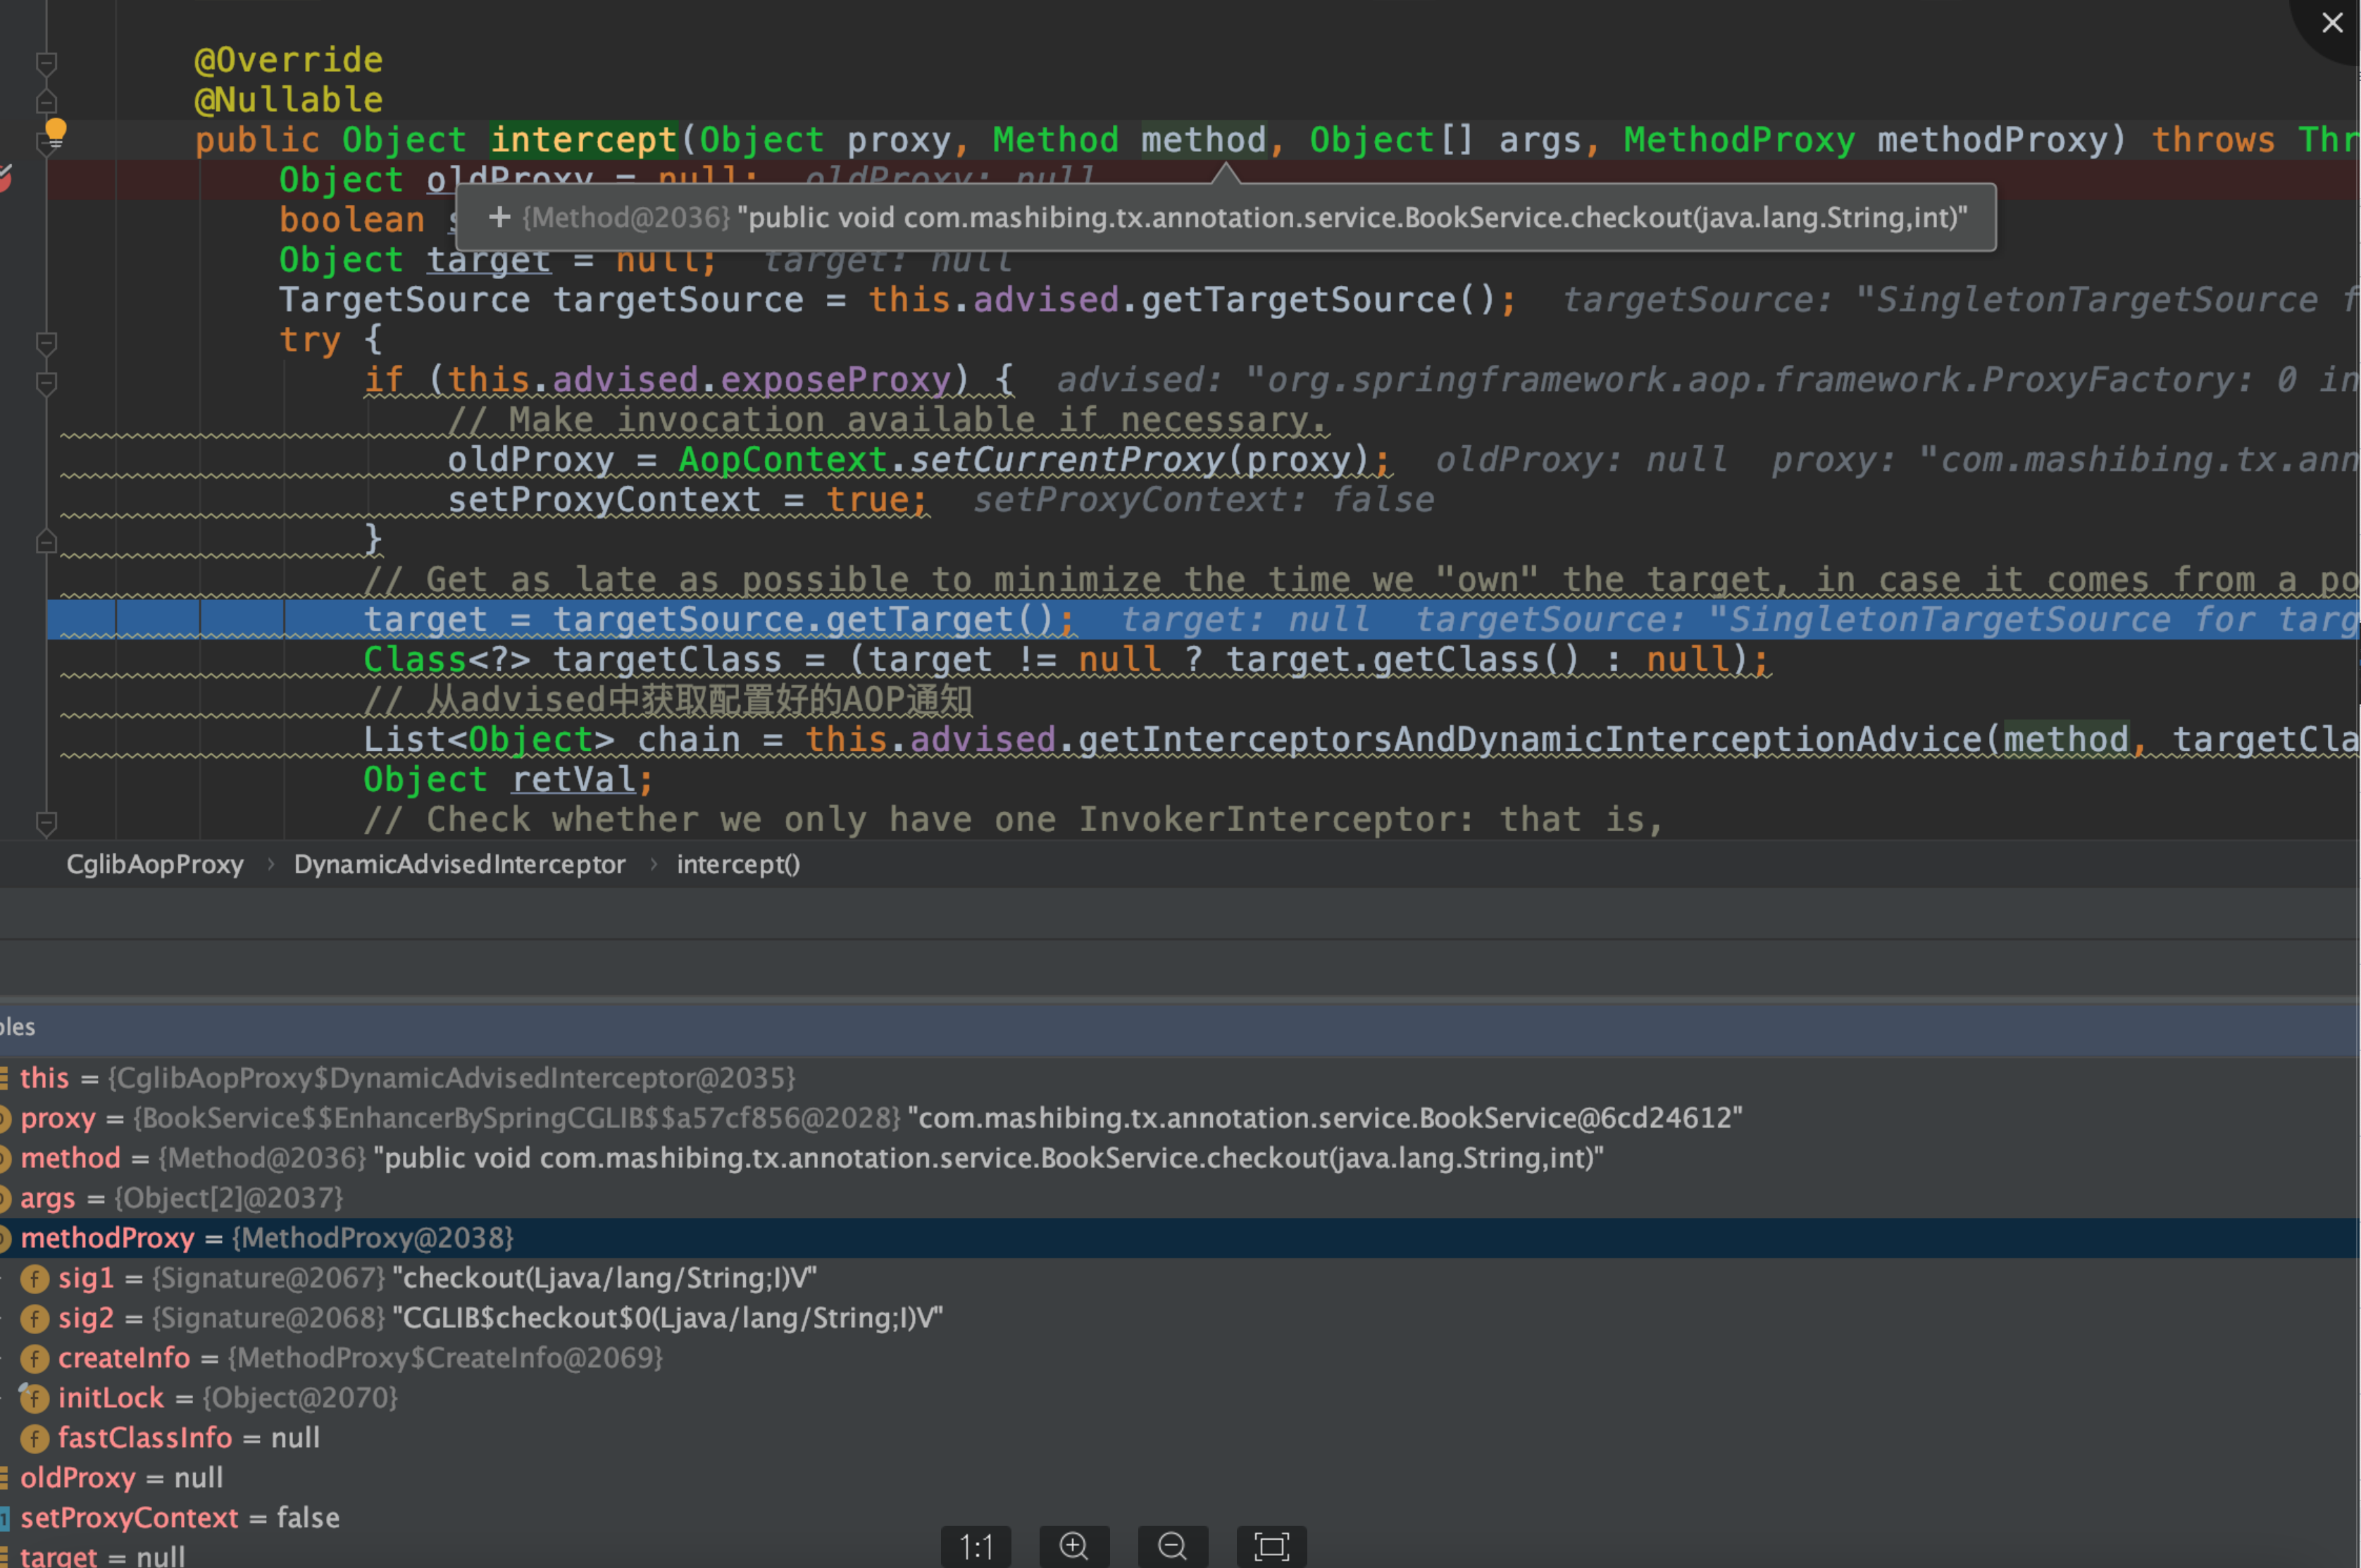
Task: Expand the Method@2036 tooltip plus sign
Action: tap(499, 217)
